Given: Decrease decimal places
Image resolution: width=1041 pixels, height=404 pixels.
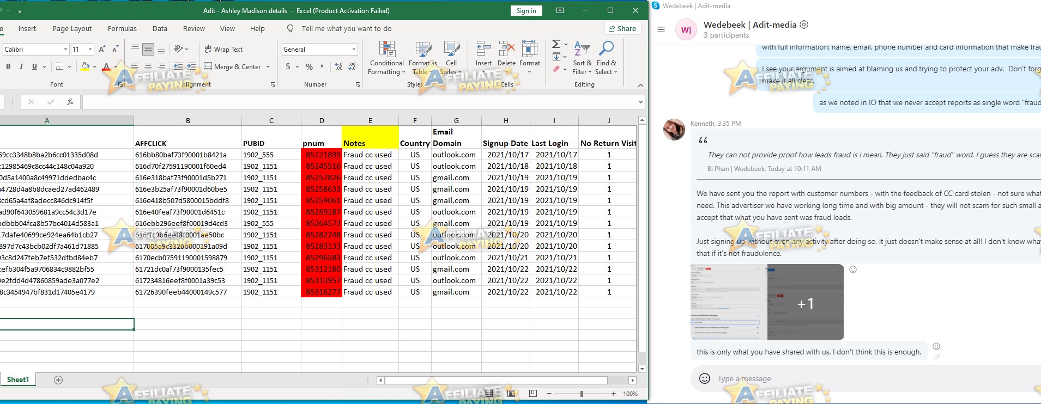Looking at the screenshot, I should [352, 66].
